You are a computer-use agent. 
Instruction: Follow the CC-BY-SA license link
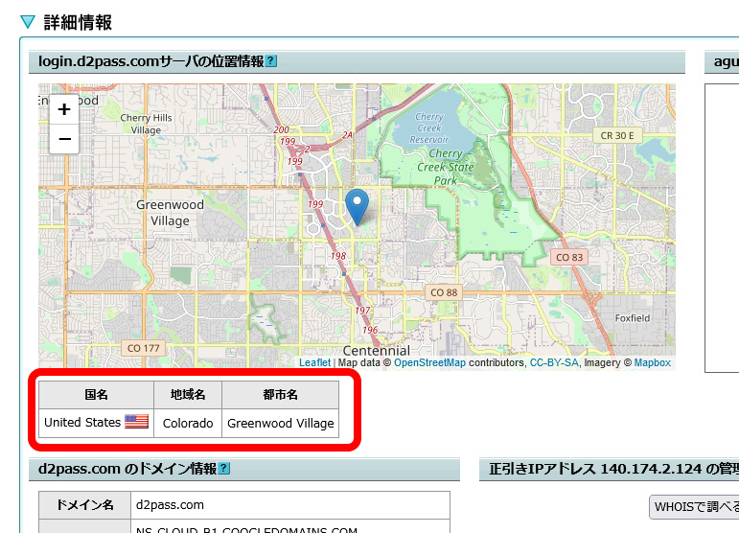click(x=555, y=363)
